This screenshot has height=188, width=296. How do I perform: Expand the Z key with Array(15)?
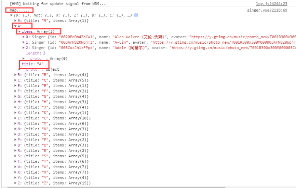click(15, 183)
